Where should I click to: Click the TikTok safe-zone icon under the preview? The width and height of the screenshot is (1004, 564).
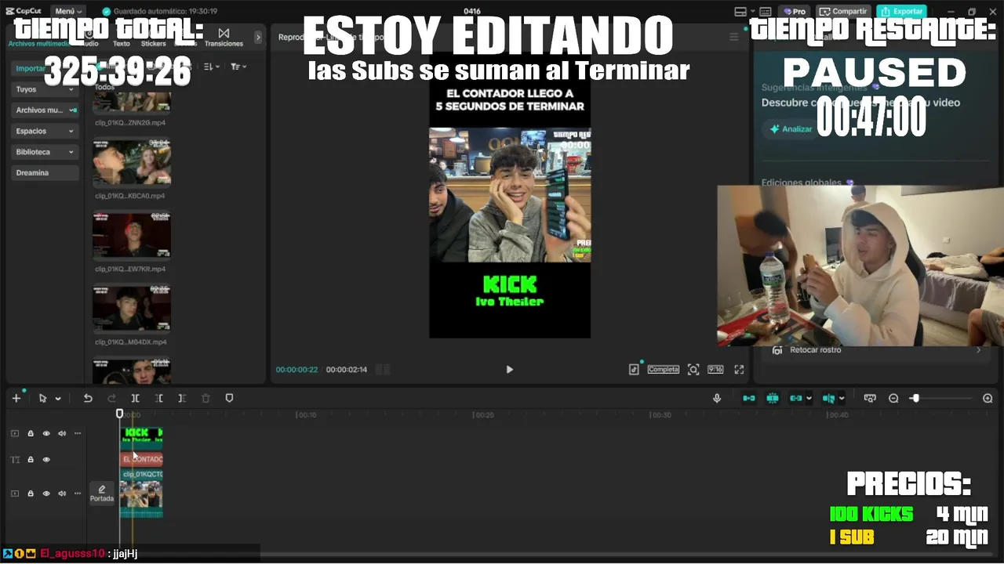[634, 369]
